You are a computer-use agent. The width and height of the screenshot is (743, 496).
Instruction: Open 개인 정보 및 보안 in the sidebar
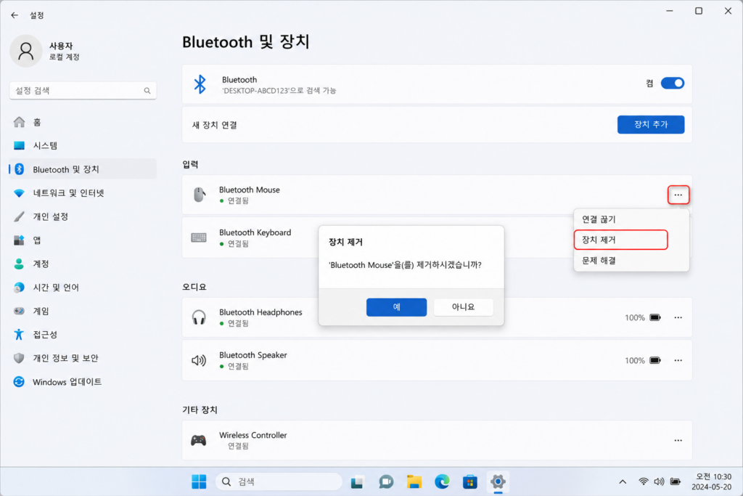coord(83,358)
